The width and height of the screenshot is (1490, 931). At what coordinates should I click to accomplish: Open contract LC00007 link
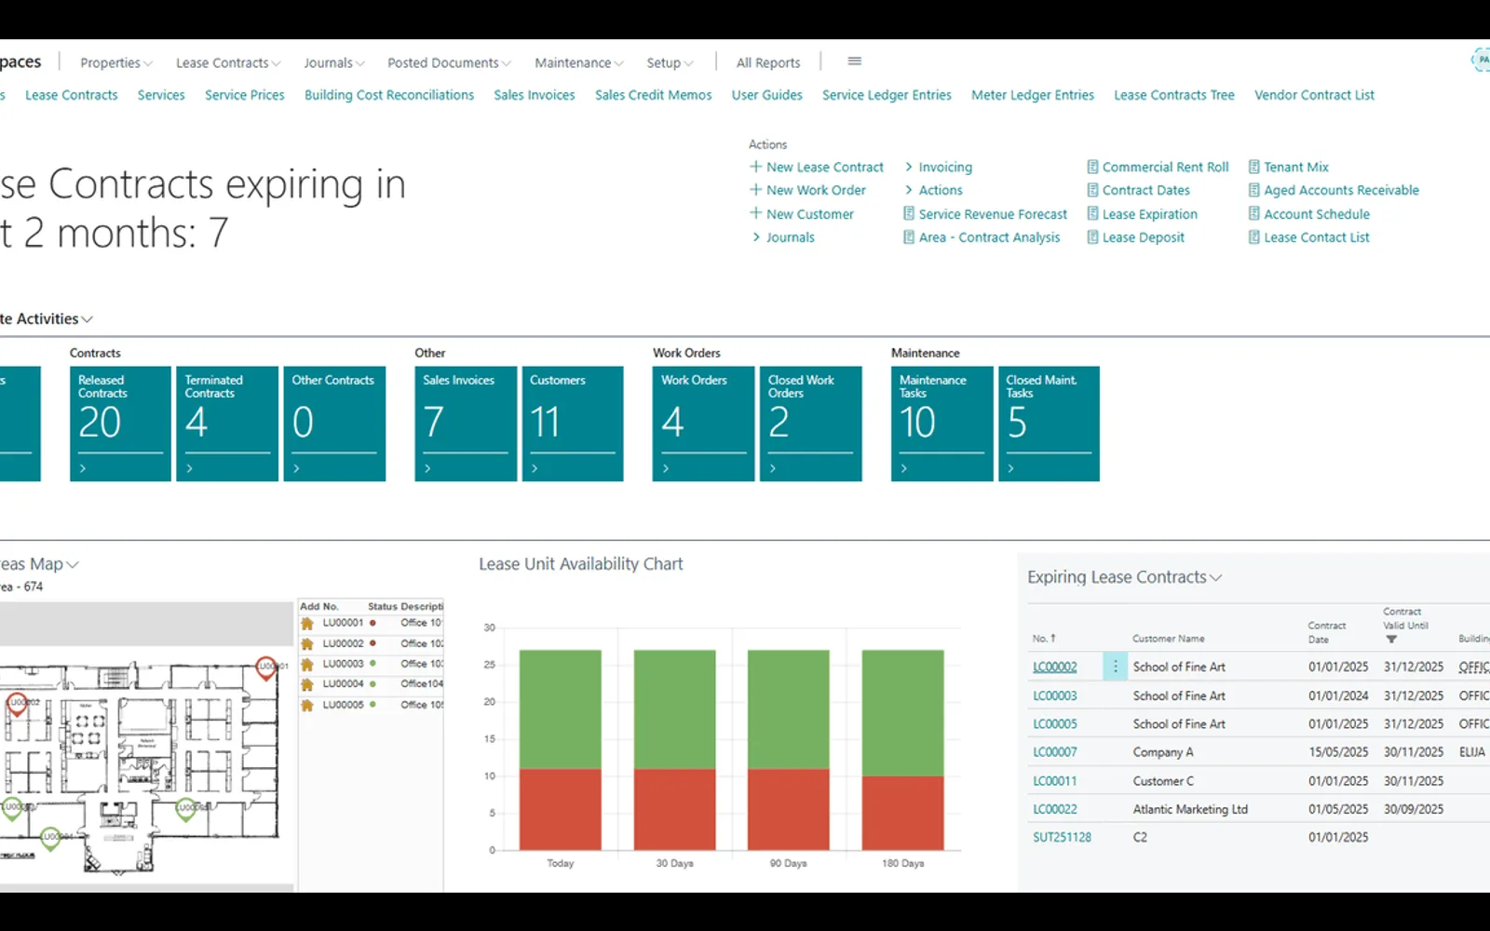pyautogui.click(x=1054, y=752)
